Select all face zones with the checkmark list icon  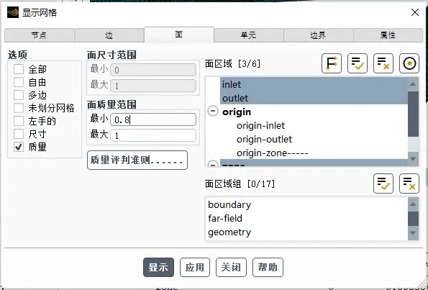(x=358, y=63)
